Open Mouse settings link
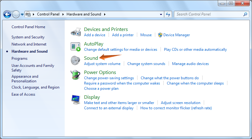252x139 pixels. [x=146, y=35]
